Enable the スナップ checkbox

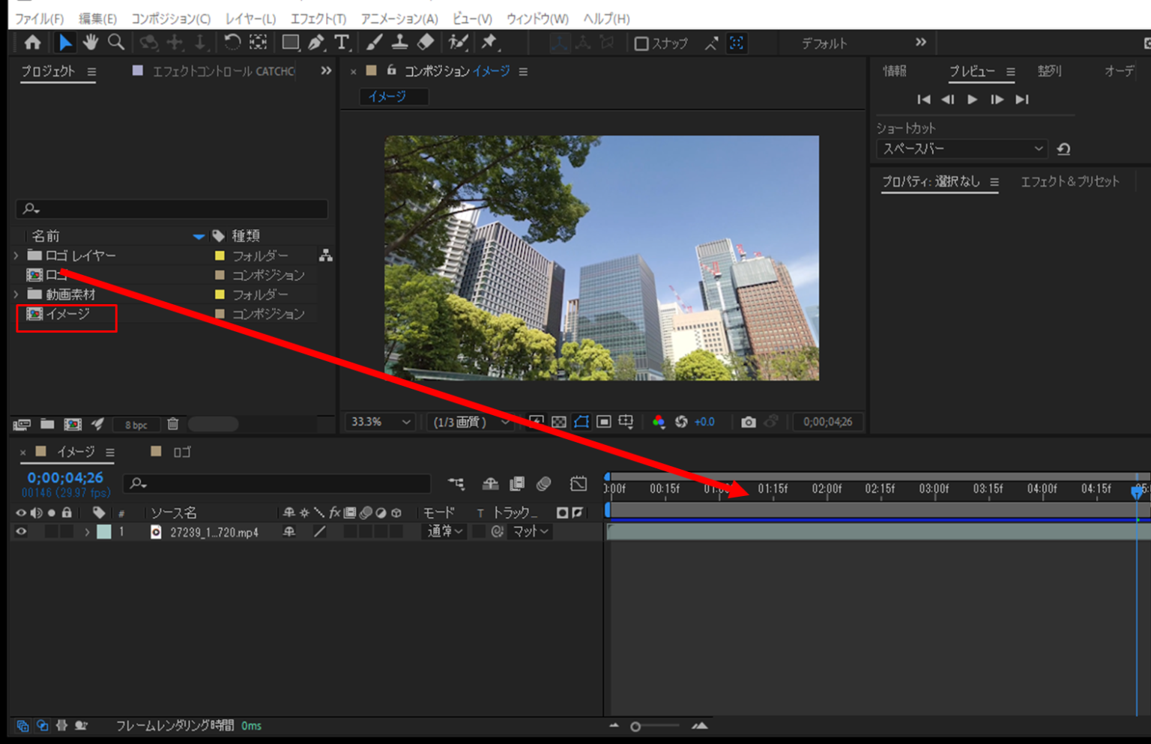[641, 43]
